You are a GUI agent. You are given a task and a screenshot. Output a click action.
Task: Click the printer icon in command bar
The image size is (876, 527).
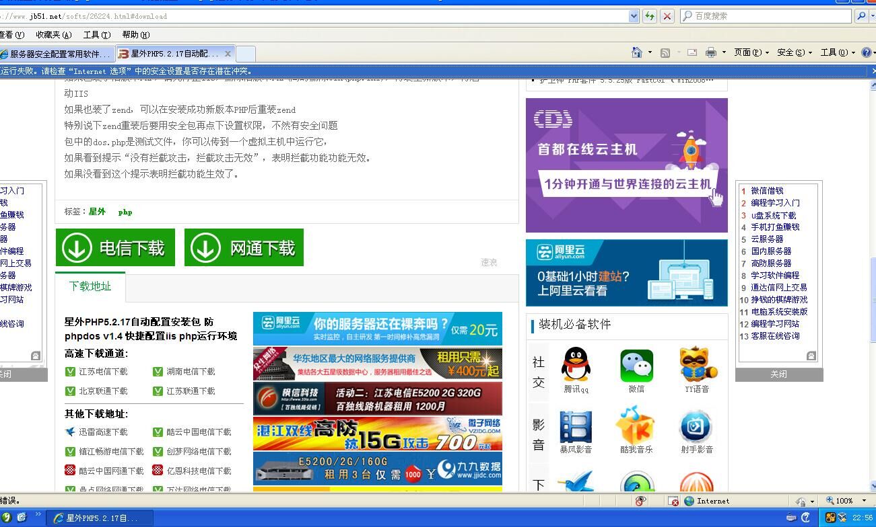coord(710,52)
